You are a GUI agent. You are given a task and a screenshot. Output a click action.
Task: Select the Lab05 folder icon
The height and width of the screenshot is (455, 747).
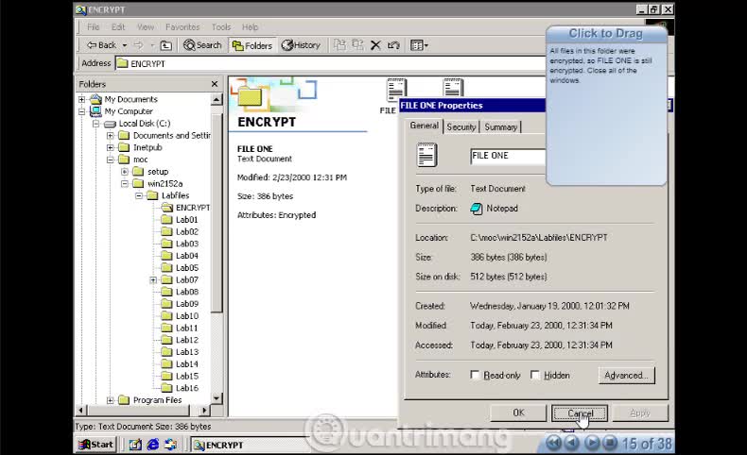[x=166, y=268]
